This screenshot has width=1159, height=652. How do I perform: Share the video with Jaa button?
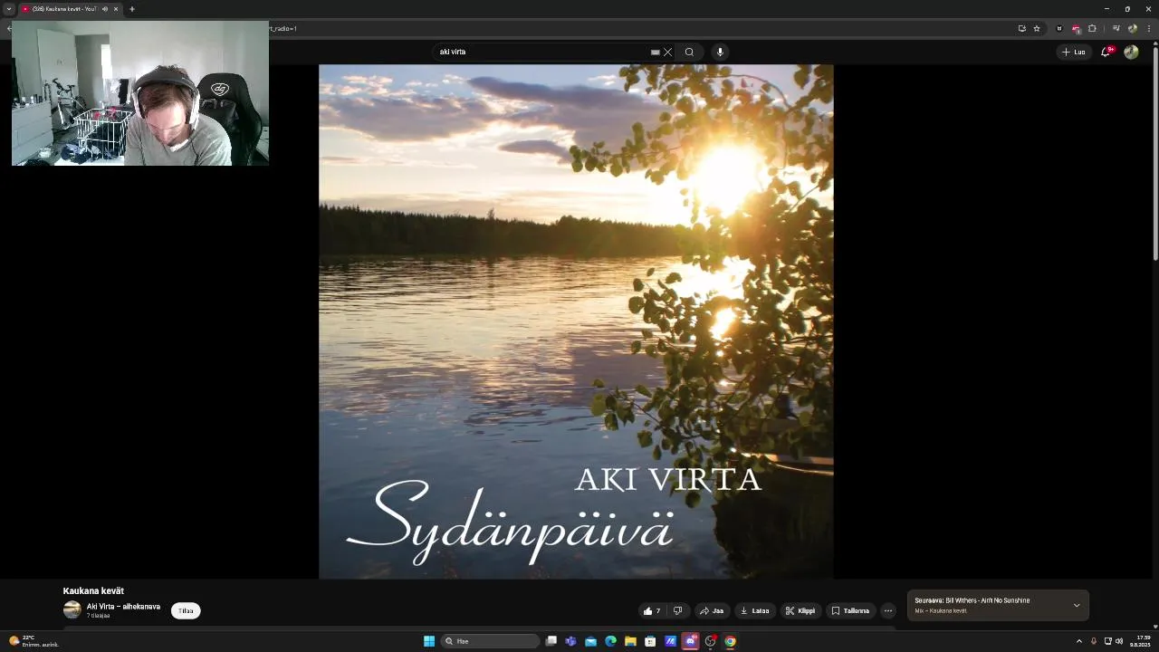[x=711, y=610]
